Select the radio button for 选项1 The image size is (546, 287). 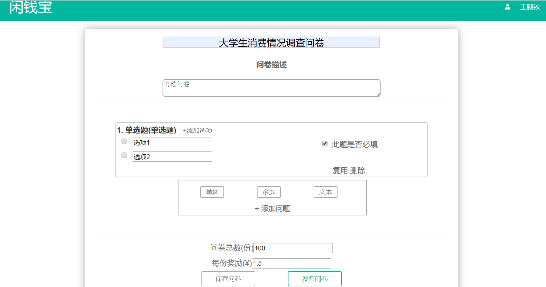[124, 142]
